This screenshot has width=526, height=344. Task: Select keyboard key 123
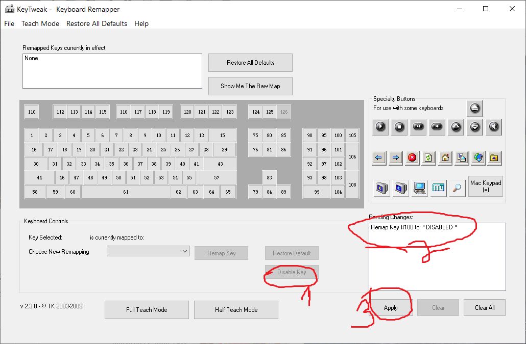coord(230,112)
